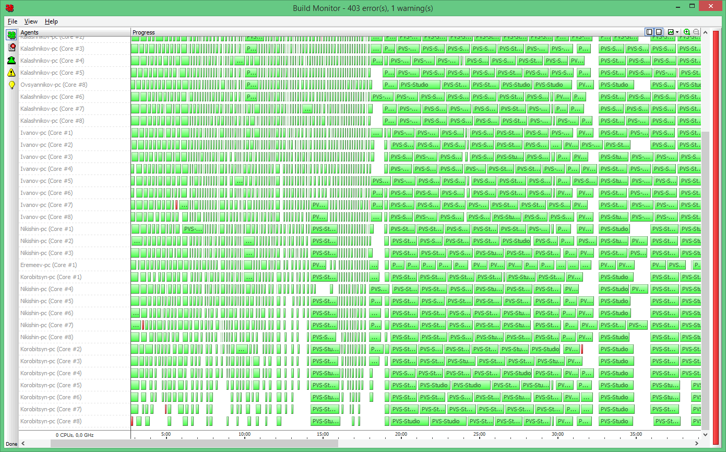
Task: Click the Agents column header
Action: pyautogui.click(x=75, y=32)
